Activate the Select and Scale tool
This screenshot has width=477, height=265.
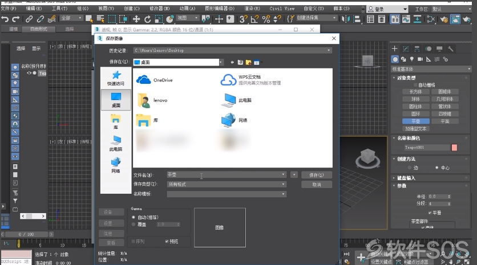pyautogui.click(x=159, y=19)
